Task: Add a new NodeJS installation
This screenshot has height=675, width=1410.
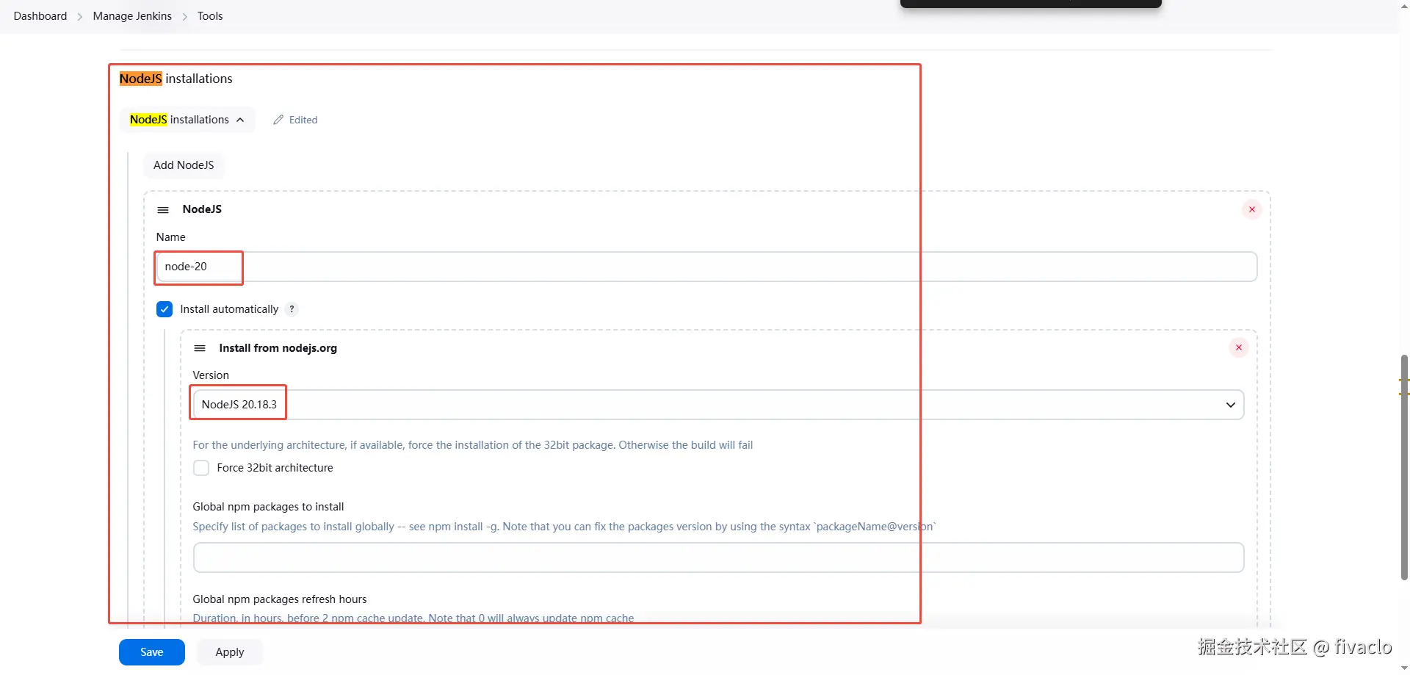Action: tap(184, 165)
